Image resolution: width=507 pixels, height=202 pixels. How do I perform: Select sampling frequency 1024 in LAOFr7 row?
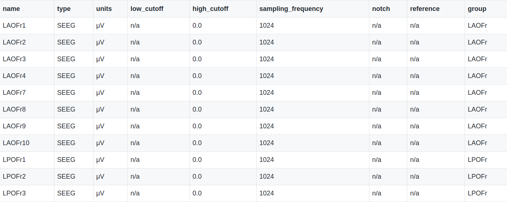pyautogui.click(x=266, y=93)
